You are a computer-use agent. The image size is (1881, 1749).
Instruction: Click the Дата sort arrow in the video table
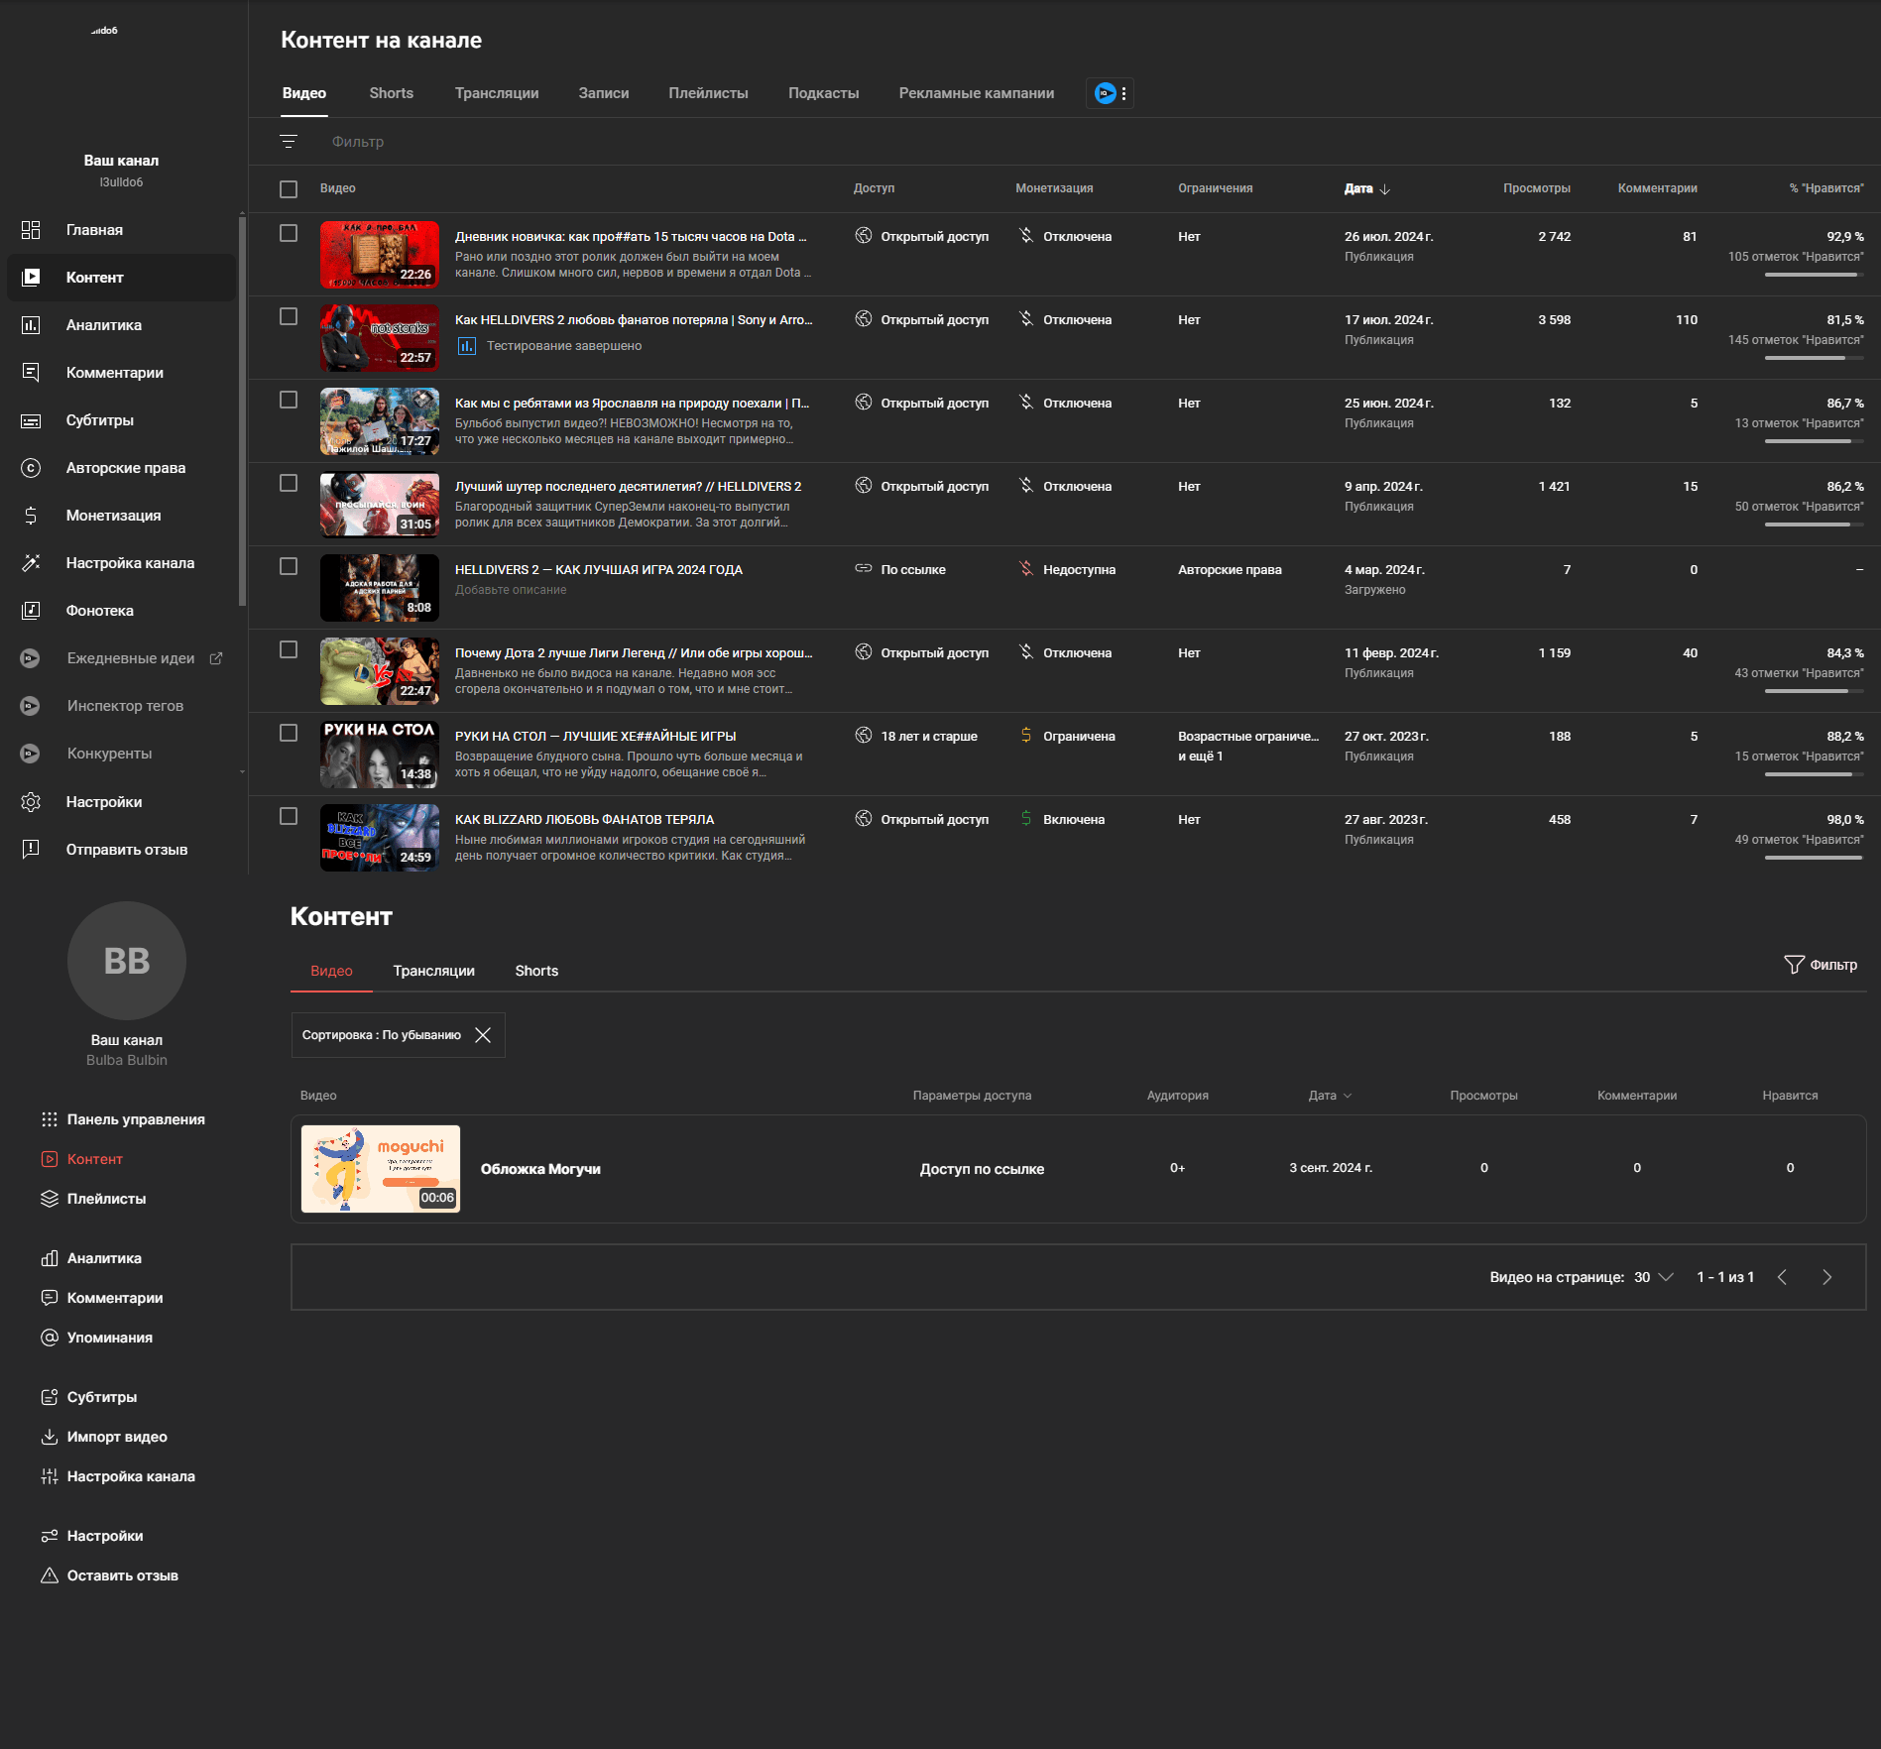pyautogui.click(x=1385, y=188)
